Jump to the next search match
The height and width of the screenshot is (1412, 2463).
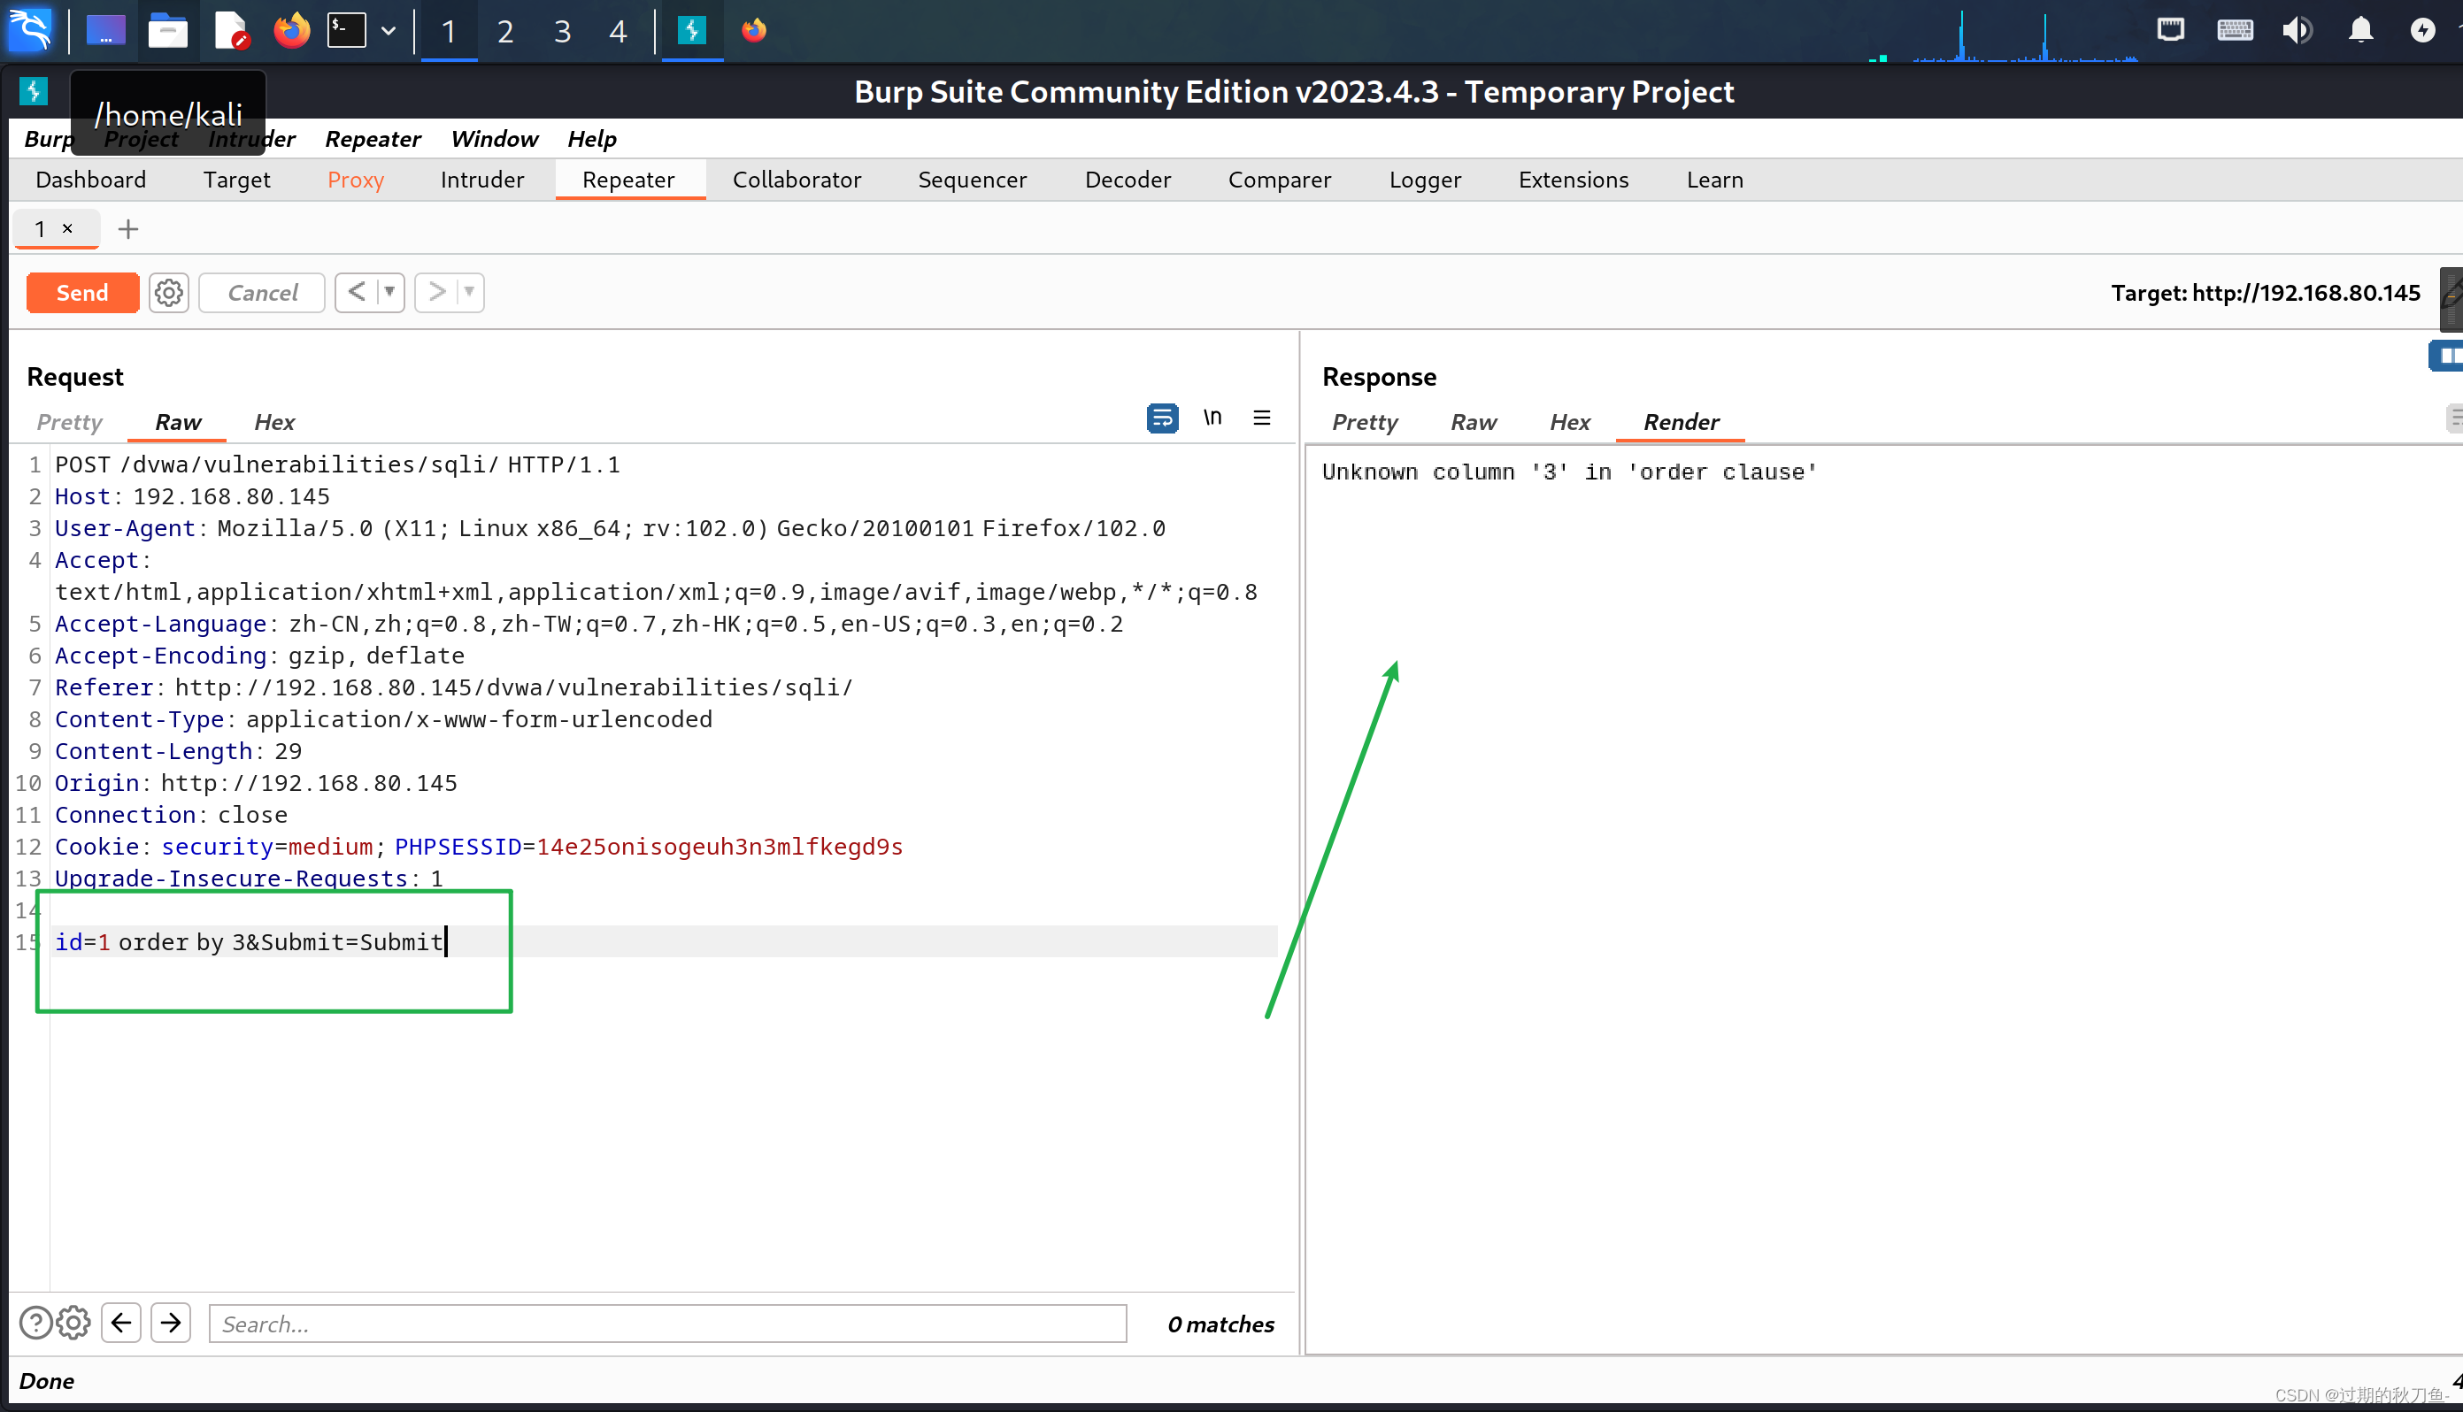(x=171, y=1323)
